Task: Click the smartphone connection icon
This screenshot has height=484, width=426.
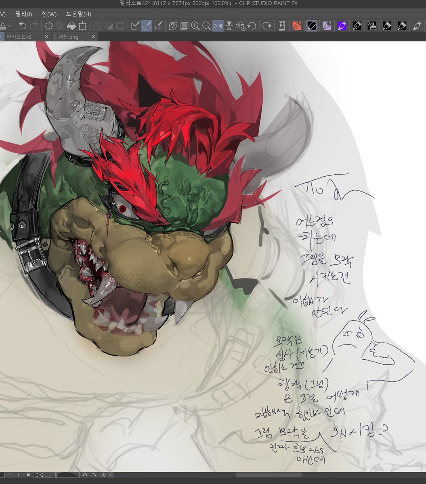Action: 282,26
